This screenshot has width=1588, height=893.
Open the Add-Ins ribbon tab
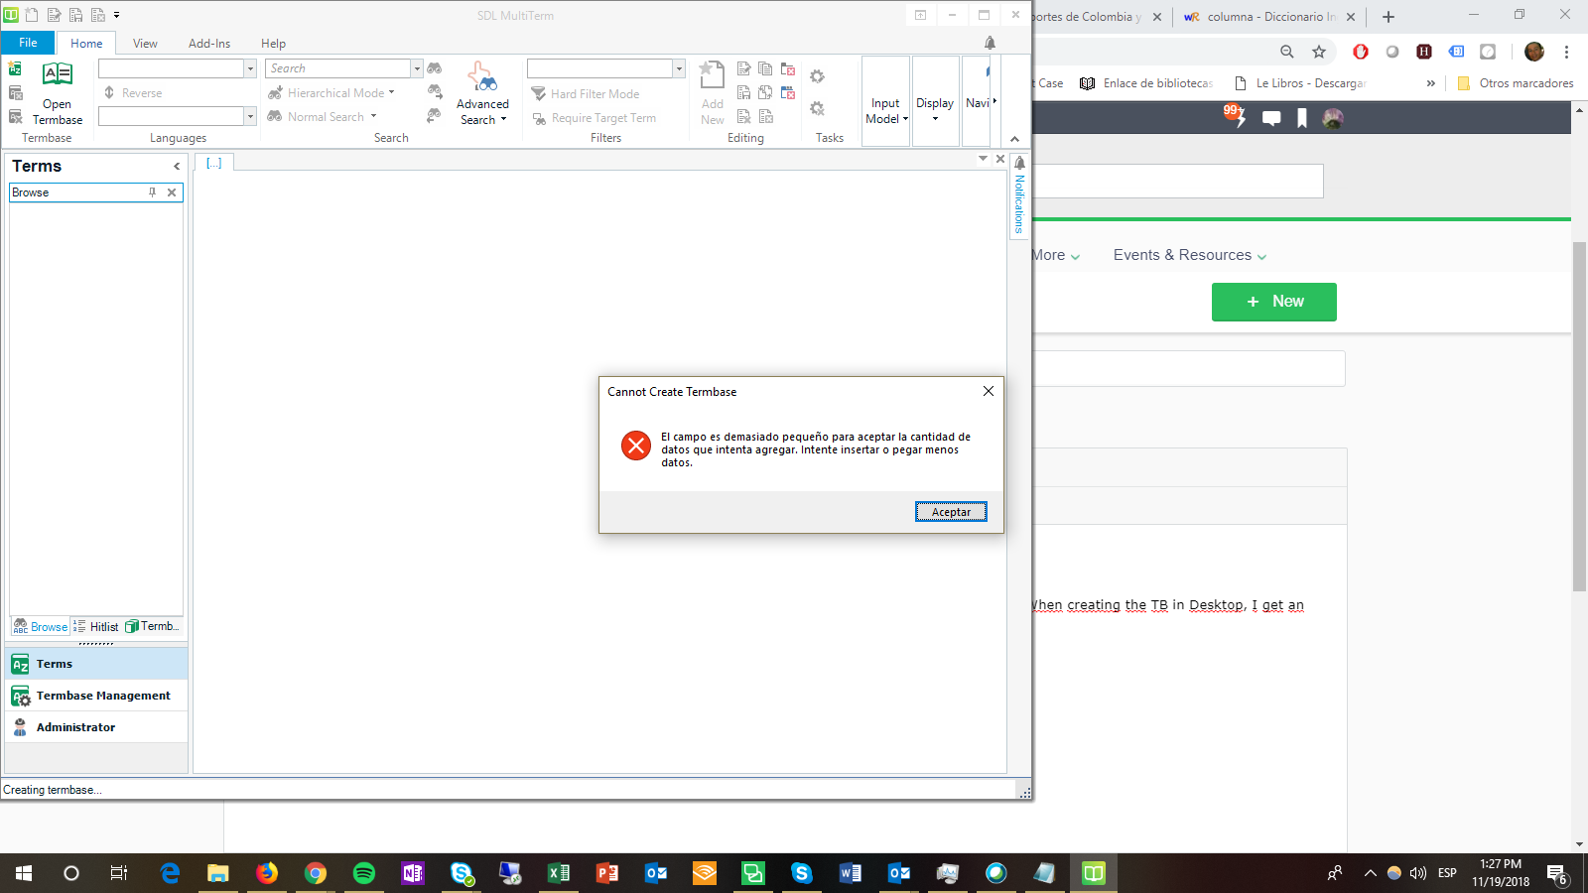pos(209,44)
